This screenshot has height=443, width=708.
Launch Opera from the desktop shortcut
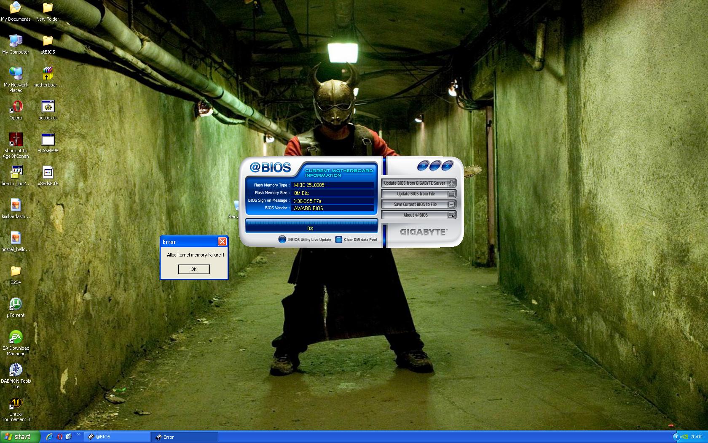[x=16, y=110]
